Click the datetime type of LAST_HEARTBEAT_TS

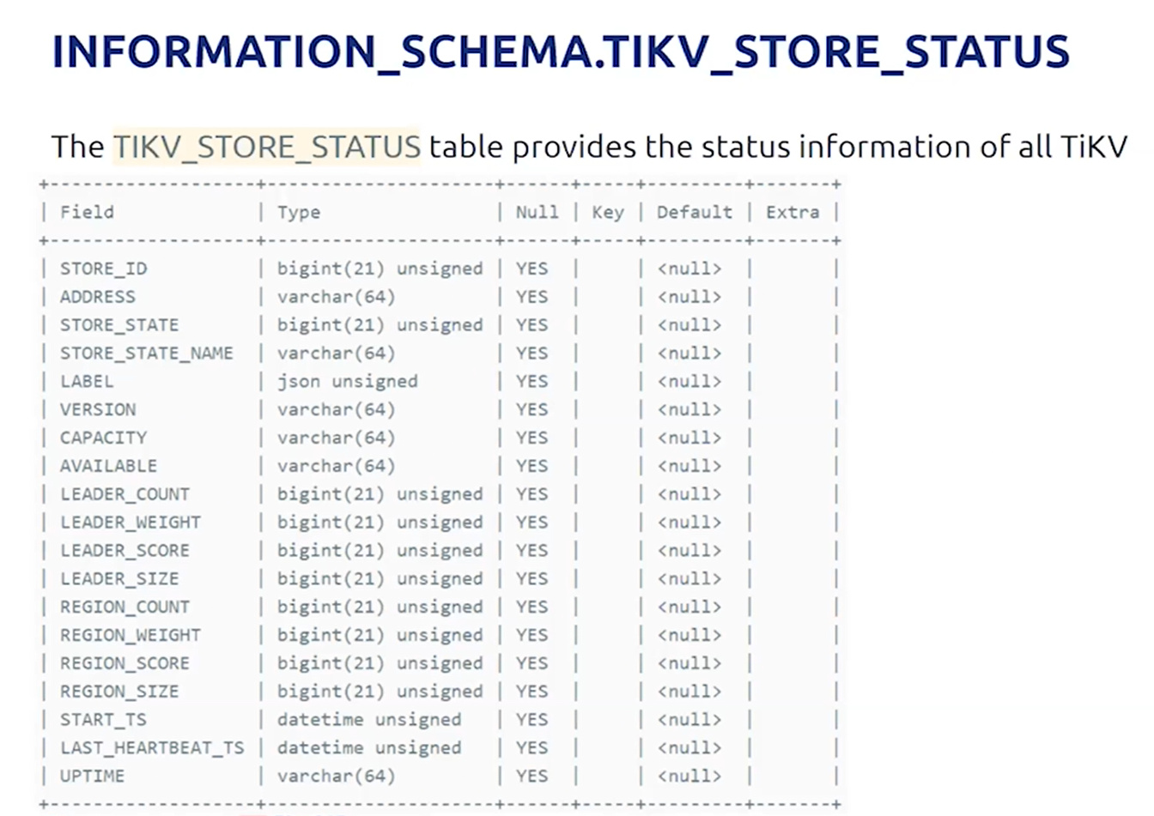point(369,748)
